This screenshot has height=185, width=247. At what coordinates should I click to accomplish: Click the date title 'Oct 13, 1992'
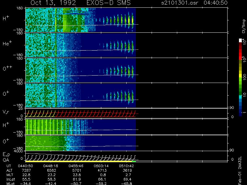point(53,3)
